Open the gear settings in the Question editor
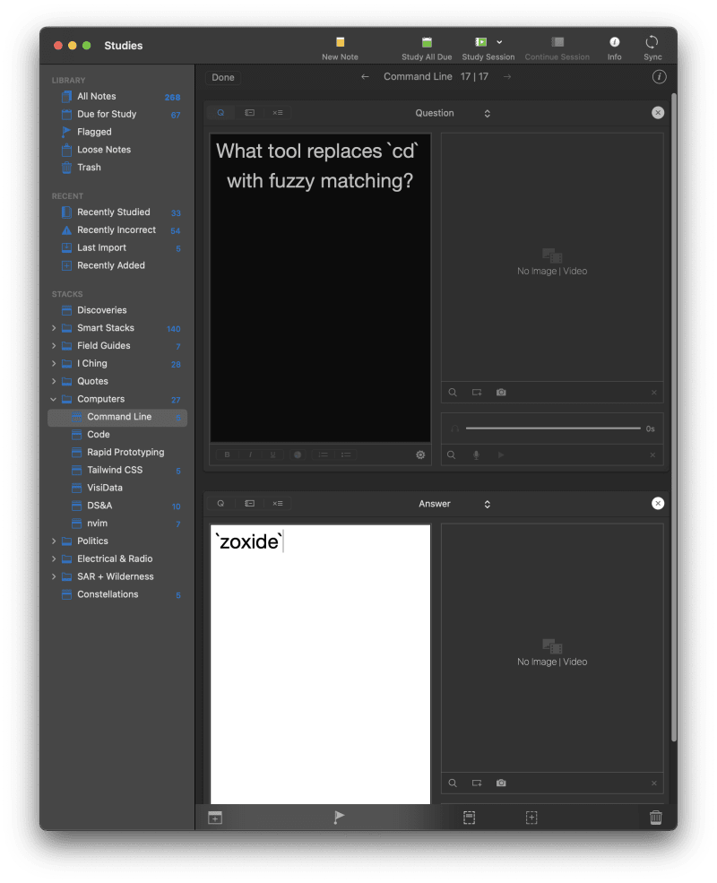The image size is (717, 883). pyautogui.click(x=419, y=454)
